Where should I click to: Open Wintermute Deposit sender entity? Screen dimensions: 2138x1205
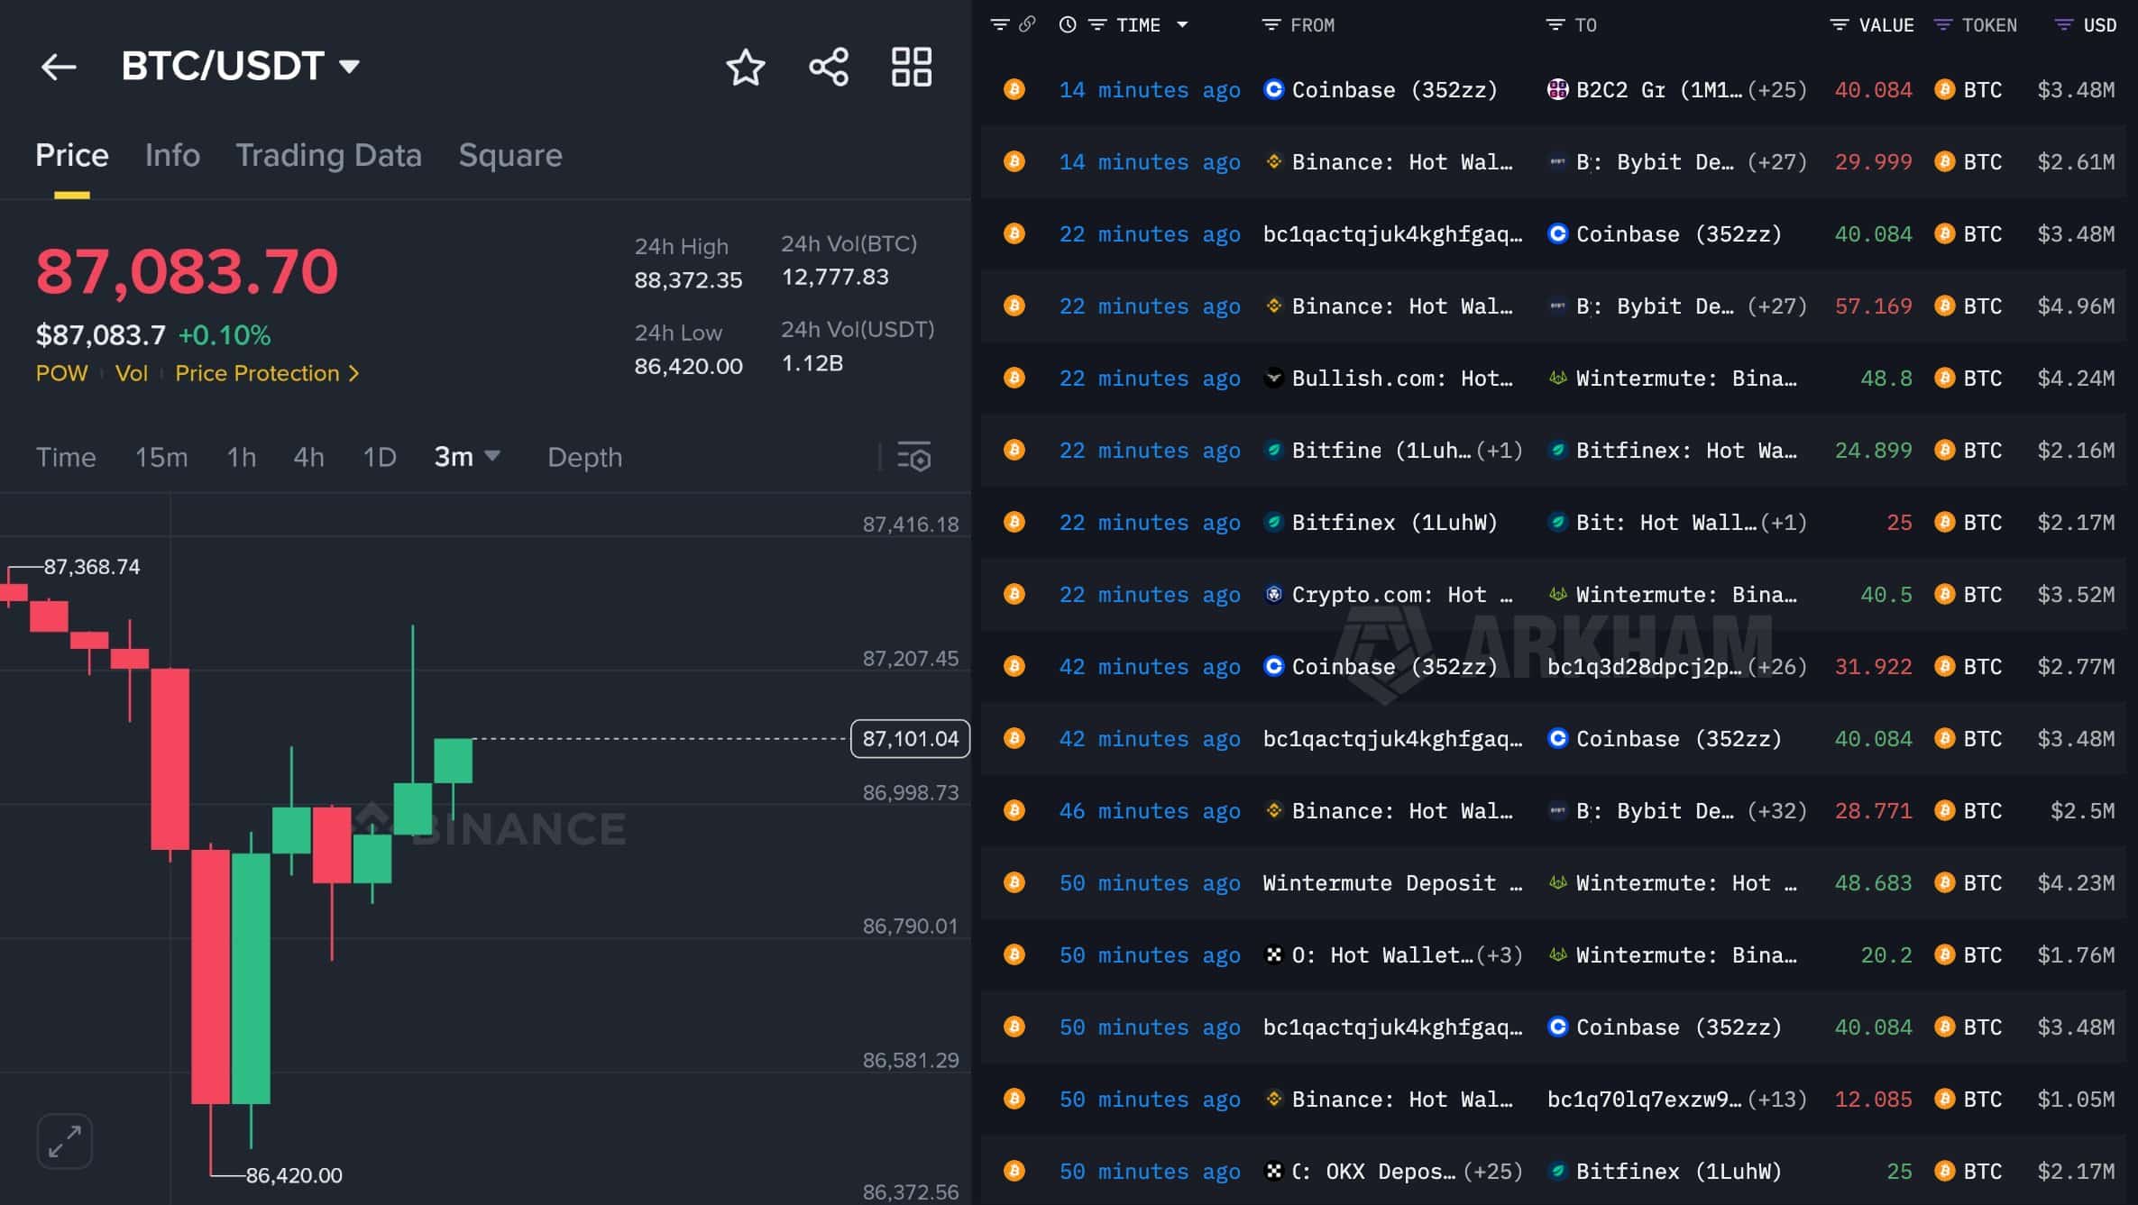tap(1392, 883)
